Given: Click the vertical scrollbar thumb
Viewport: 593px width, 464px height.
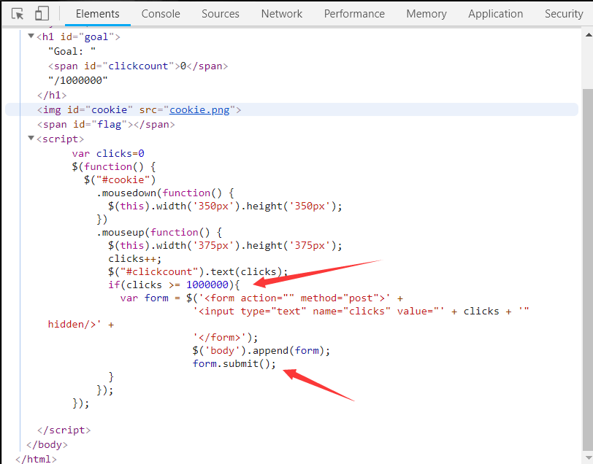Looking at the screenshot, I should coord(588,268).
